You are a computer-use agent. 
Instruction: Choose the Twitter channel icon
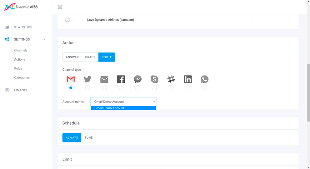(87, 79)
